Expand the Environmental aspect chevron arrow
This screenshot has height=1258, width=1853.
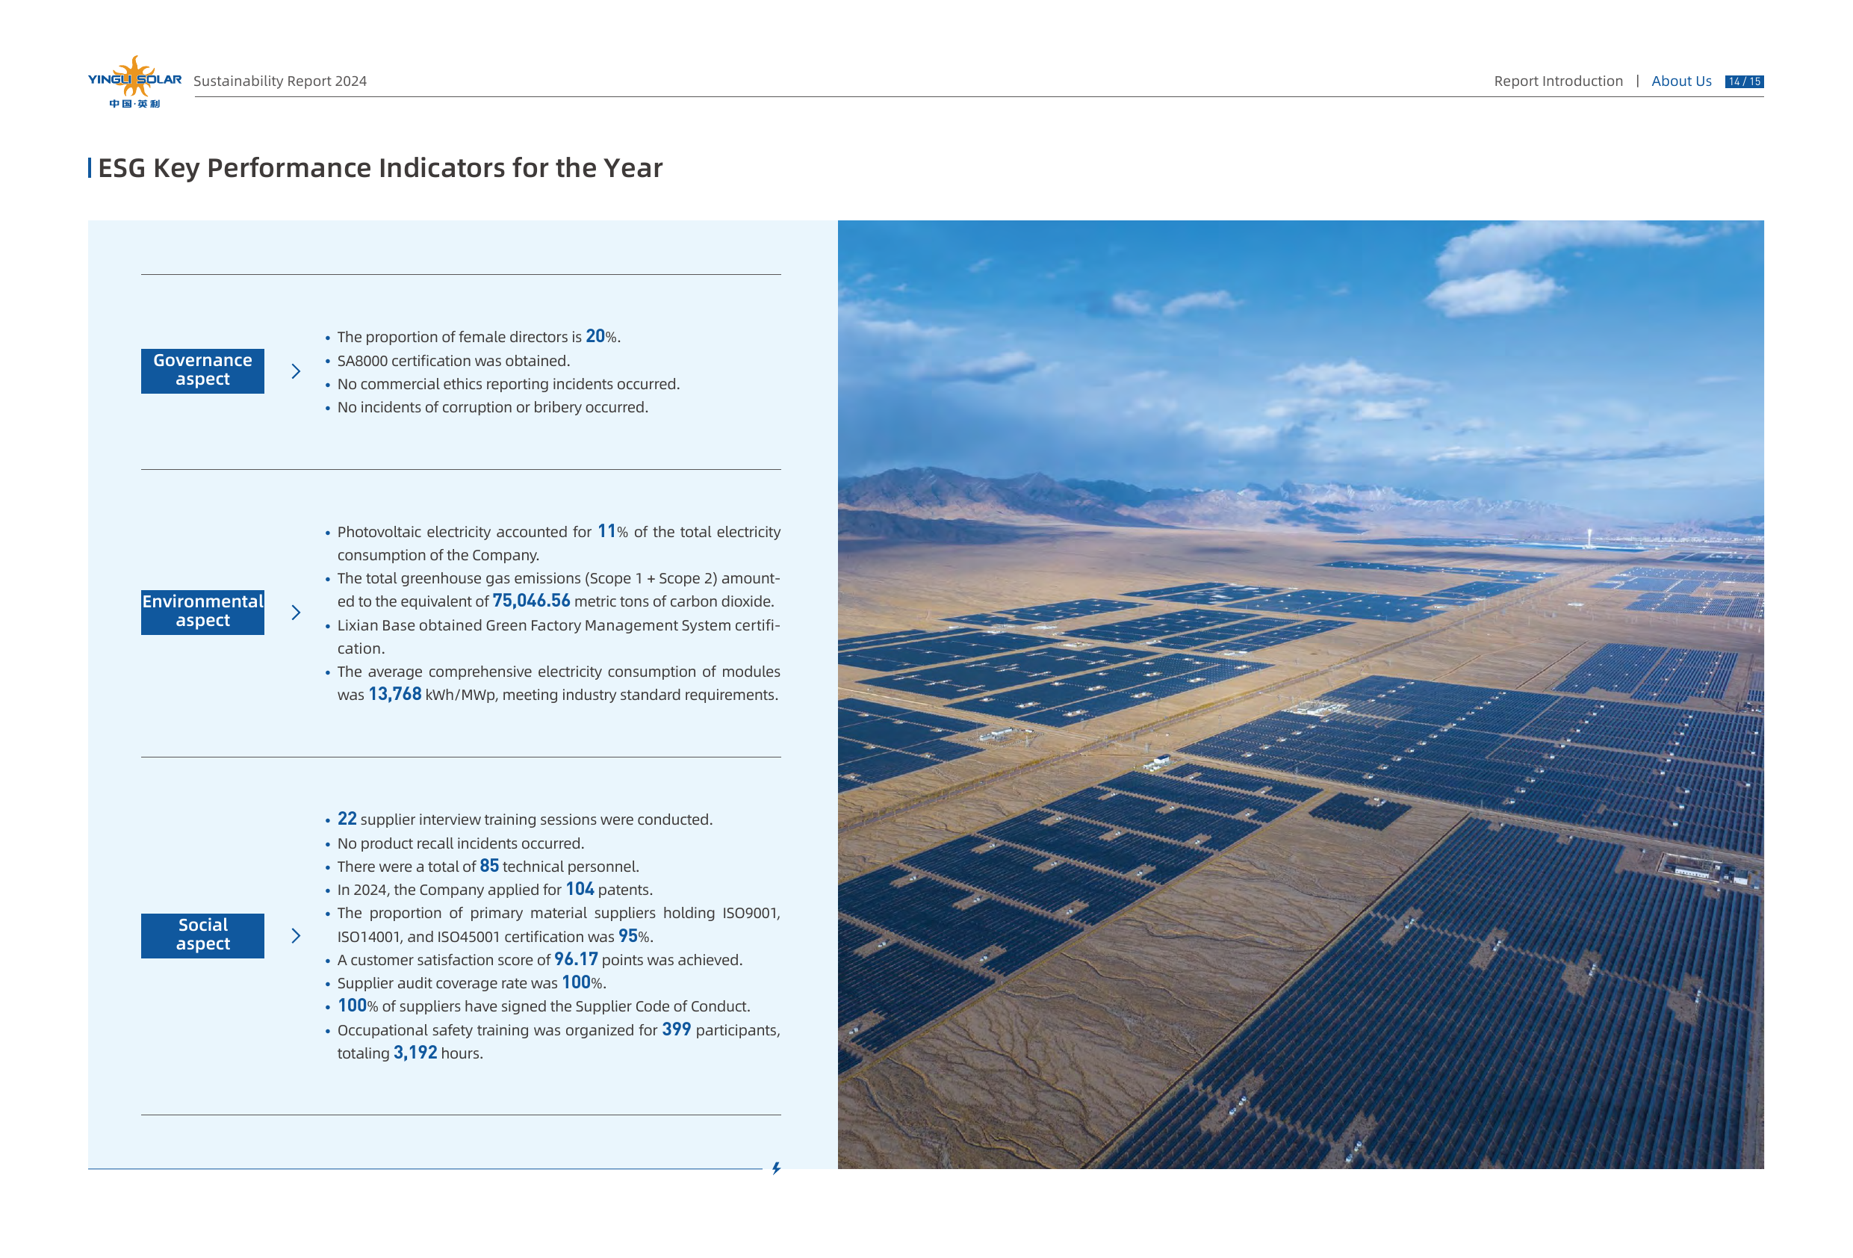[296, 612]
